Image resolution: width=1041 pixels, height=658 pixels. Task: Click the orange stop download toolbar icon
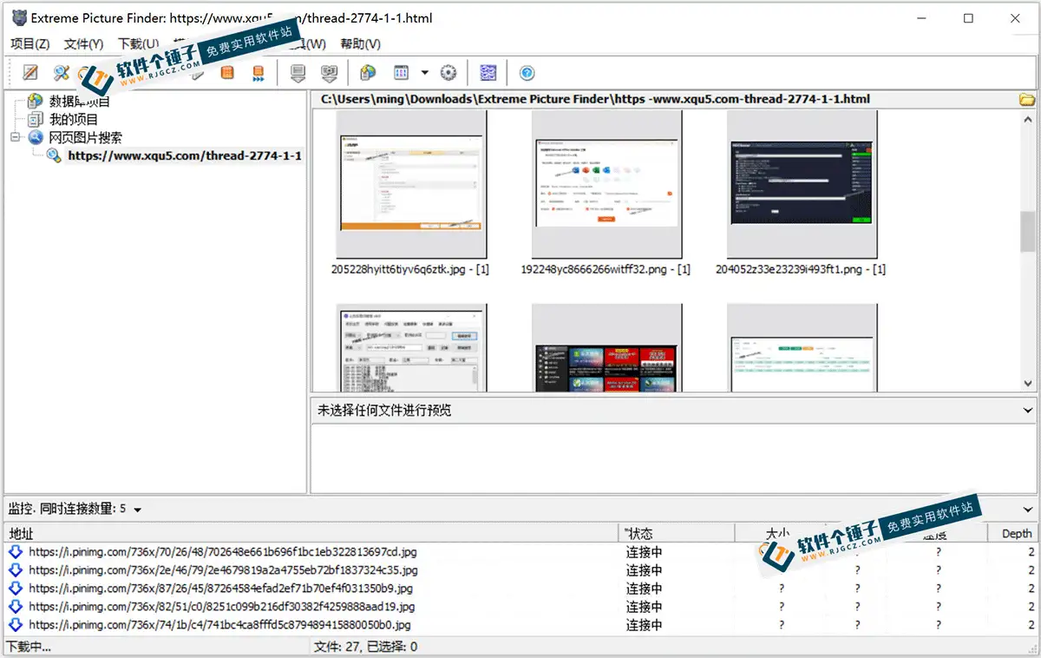coord(227,73)
